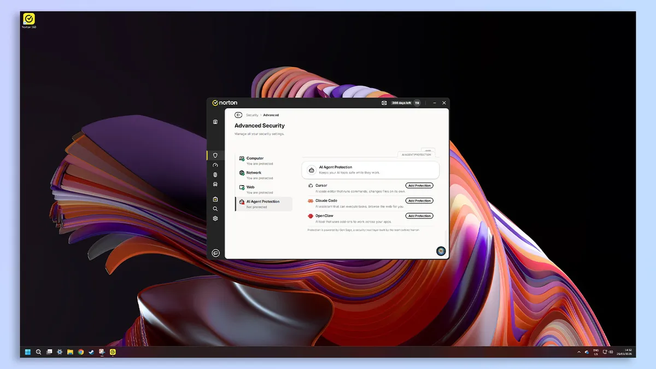
Task: Click the Norton logo in title bar
Action: [225, 103]
